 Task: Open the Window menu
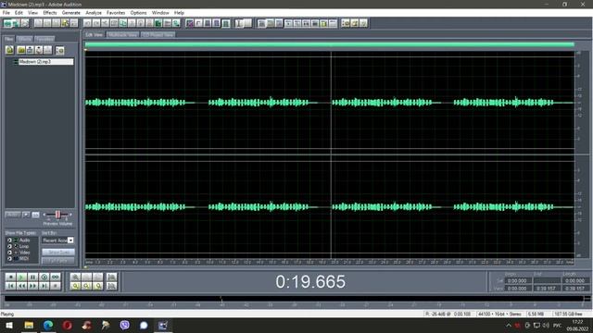pyautogui.click(x=160, y=12)
